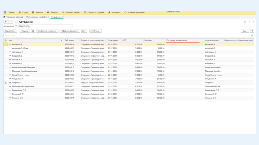
Task: Click the Создать button
Action: (x=25, y=31)
